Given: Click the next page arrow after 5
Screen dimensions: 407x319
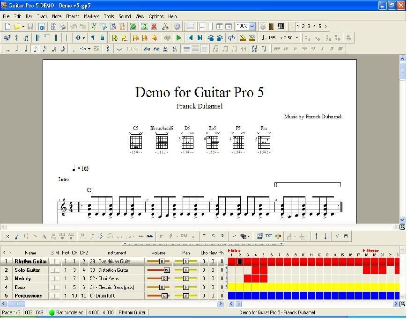Looking at the screenshot, I should [326, 26].
